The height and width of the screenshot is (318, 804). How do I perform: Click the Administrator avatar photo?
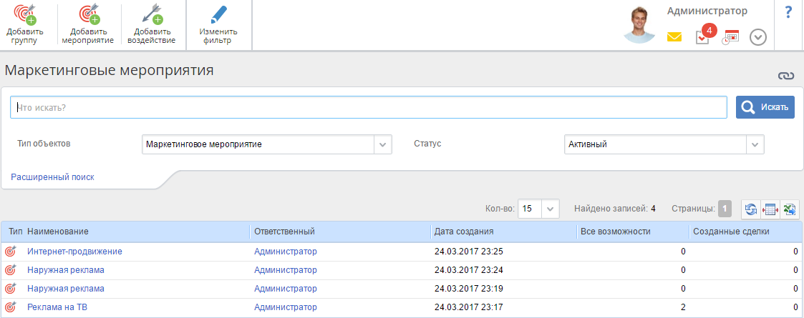639,25
